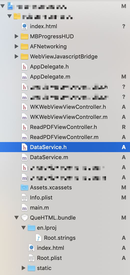The height and width of the screenshot is (275, 130).
Task: Click the Info.plist file icon
Action: 24,198
